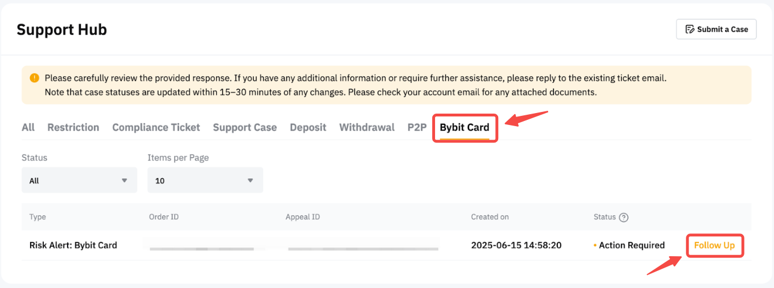Switch to the All tab
774x288 pixels.
pyautogui.click(x=28, y=127)
